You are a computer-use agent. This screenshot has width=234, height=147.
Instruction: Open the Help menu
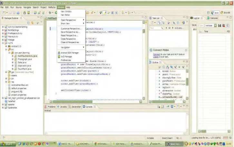pos(68,7)
